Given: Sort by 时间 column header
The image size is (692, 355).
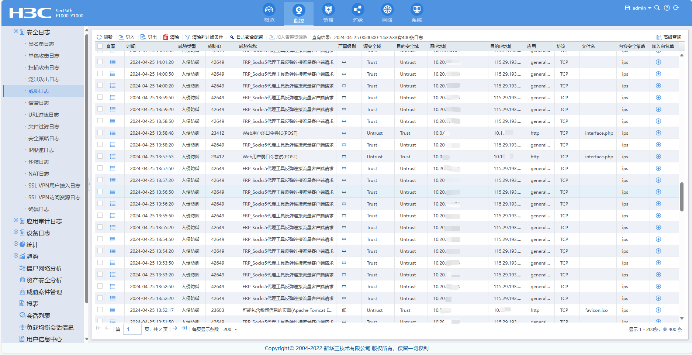Looking at the screenshot, I should [x=131, y=46].
